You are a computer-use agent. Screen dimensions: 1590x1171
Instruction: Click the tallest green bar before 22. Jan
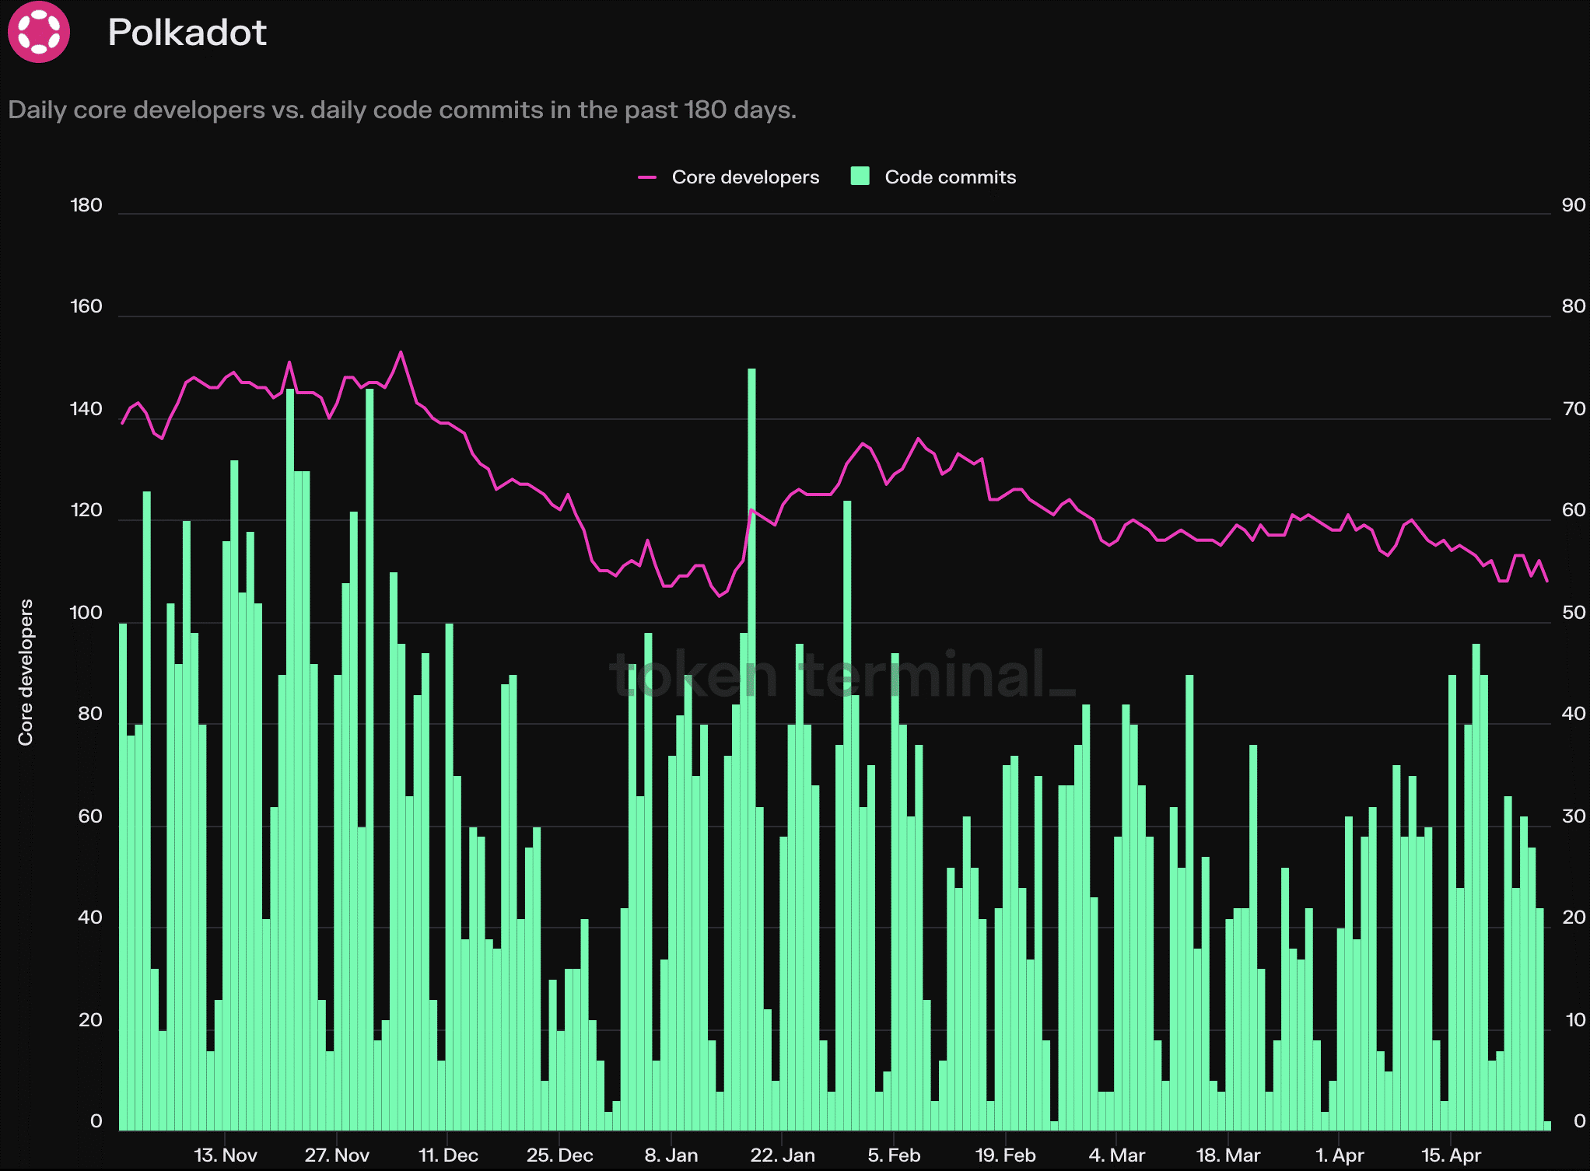751,750
